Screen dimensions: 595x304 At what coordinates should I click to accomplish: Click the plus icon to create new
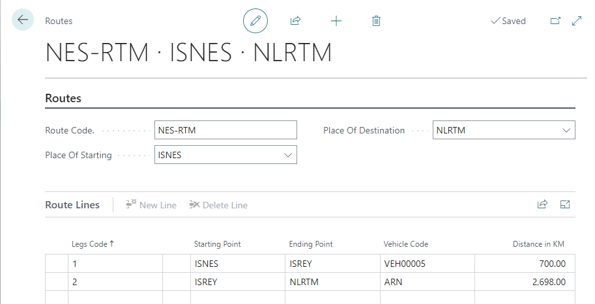(336, 21)
